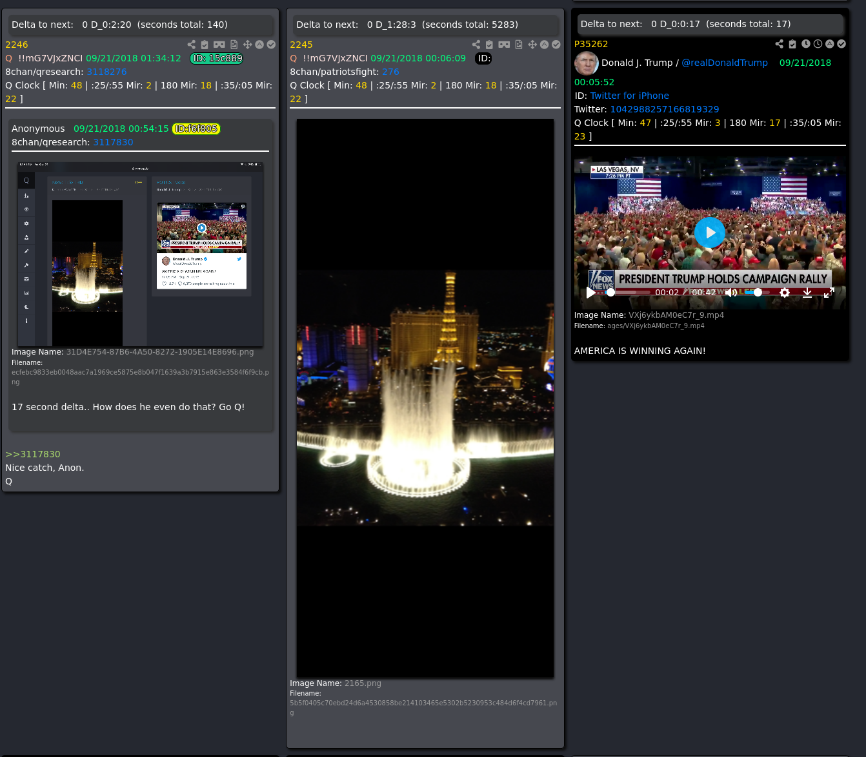This screenshot has height=757, width=866.
Task: Click post number P35262
Action: 591,44
